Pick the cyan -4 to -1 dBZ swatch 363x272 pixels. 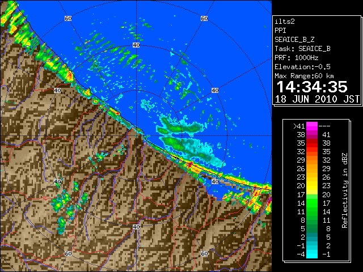click(312, 254)
